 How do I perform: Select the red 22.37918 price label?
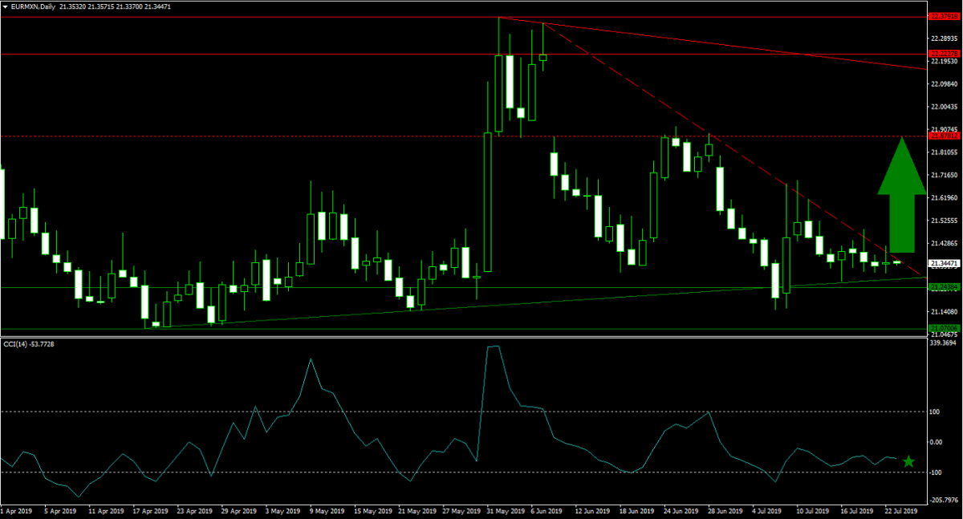click(x=944, y=16)
